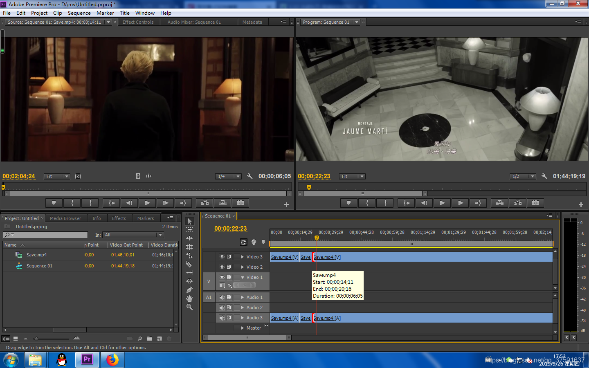Add marker in Source monitor

[x=54, y=203]
